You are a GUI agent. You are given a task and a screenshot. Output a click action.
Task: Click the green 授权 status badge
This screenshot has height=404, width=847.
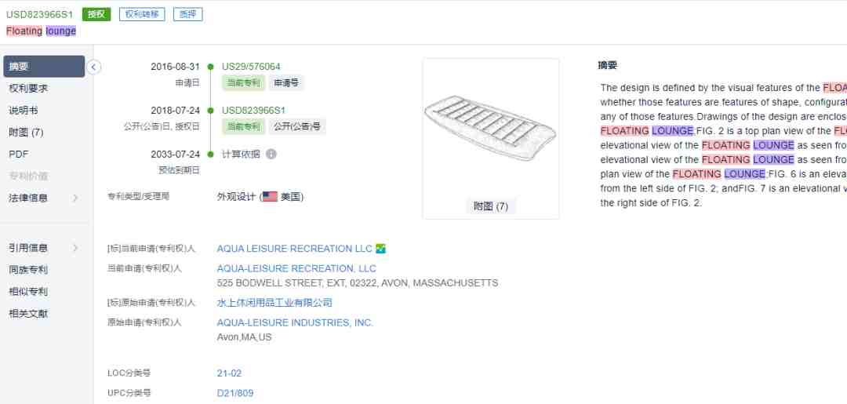pyautogui.click(x=96, y=15)
